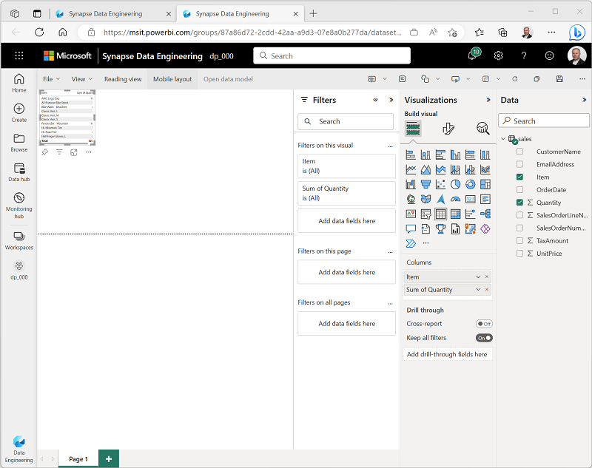This screenshot has height=468, width=592.
Task: Open Create in left sidebar
Action: point(19,113)
